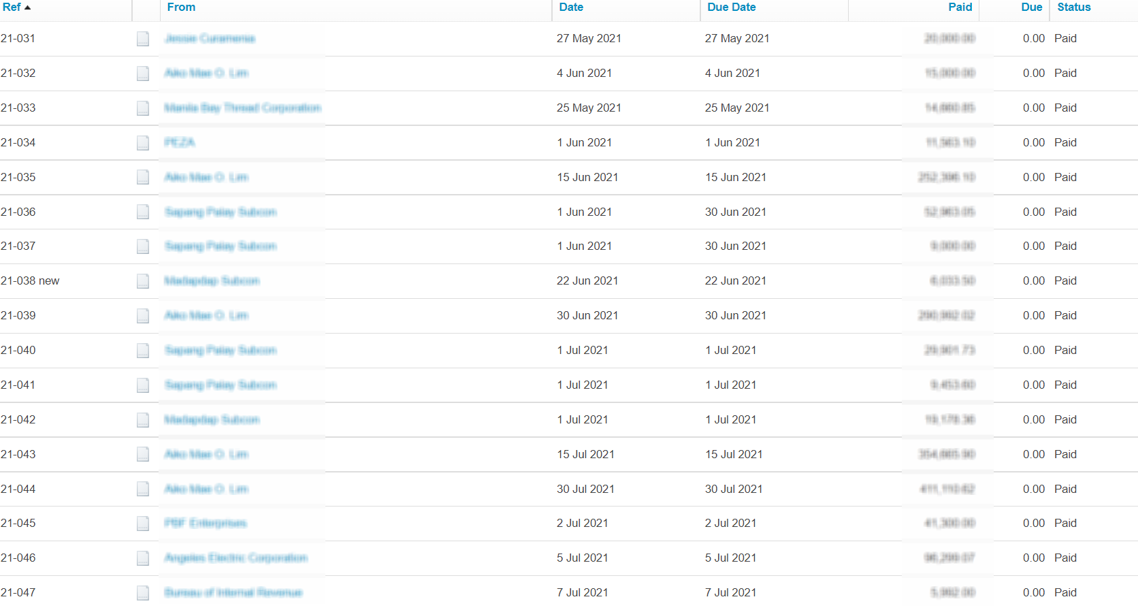Click document icon on row 21-047

(143, 593)
